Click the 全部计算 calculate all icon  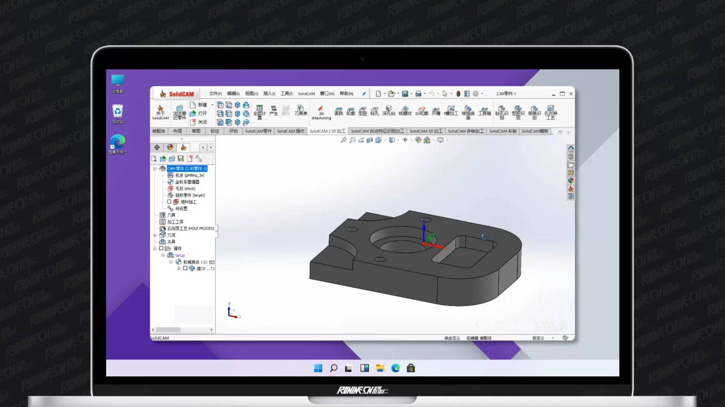259,112
